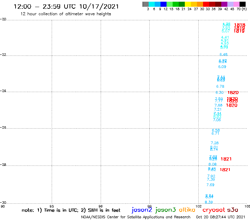Screen dimensions: 250x220
Task: Click the 'jason2' satellite legend label
Action: [x=142, y=210]
